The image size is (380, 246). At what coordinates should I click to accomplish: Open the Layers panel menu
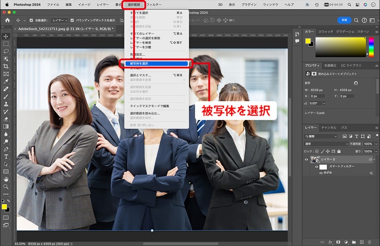[376, 128]
